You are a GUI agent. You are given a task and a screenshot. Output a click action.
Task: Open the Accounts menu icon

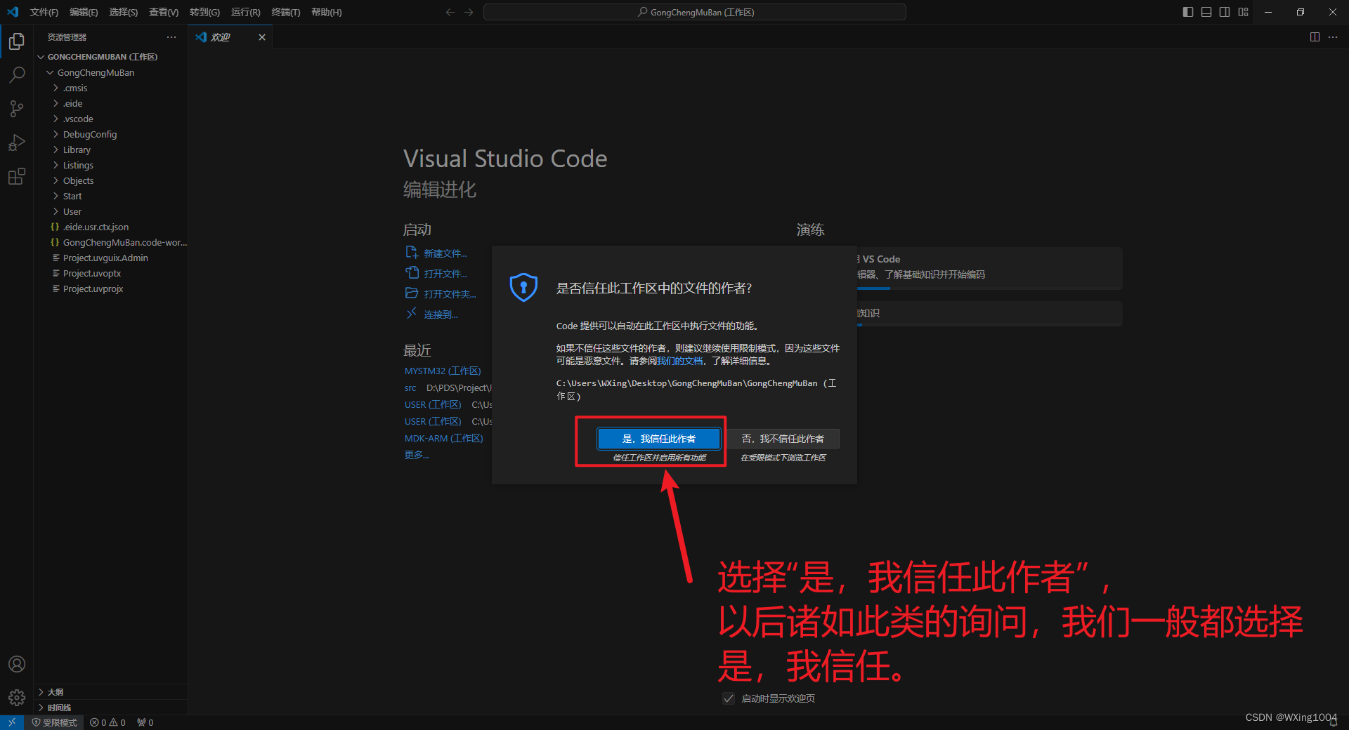pos(17,664)
